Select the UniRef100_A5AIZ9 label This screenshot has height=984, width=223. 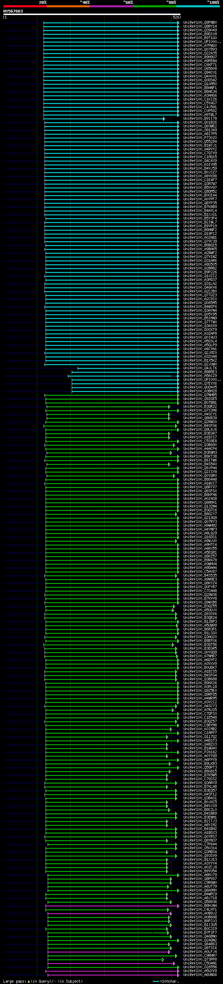click(200, 376)
